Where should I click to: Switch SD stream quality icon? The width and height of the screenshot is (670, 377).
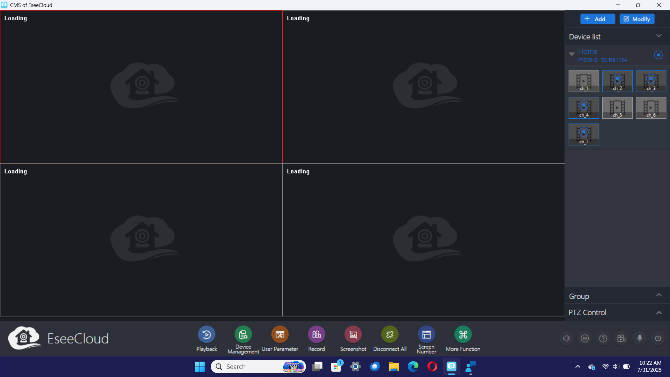pyautogui.click(x=585, y=338)
